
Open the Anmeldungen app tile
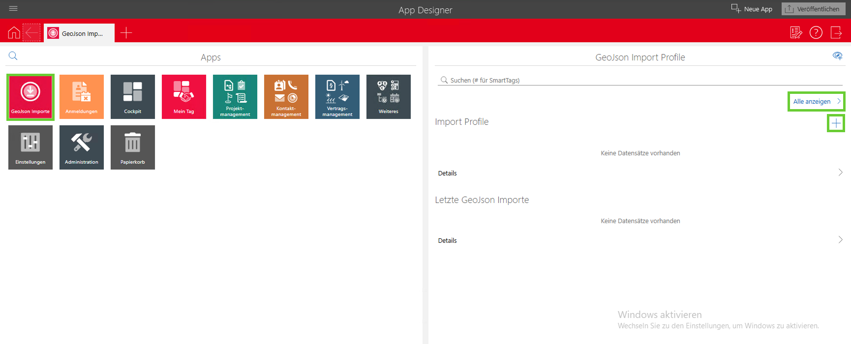point(82,97)
